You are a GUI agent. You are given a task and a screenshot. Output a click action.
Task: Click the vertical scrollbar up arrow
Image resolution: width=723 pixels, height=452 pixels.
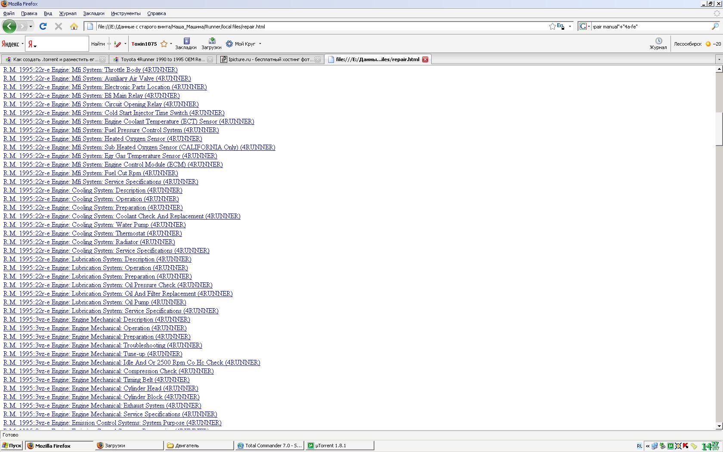tap(719, 69)
